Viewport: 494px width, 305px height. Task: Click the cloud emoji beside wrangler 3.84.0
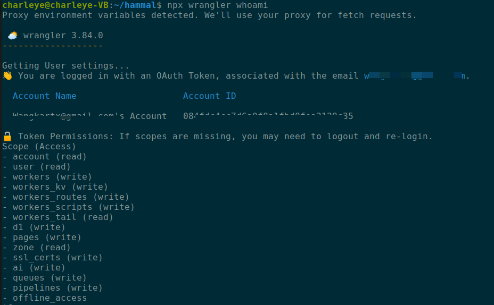tap(13, 36)
